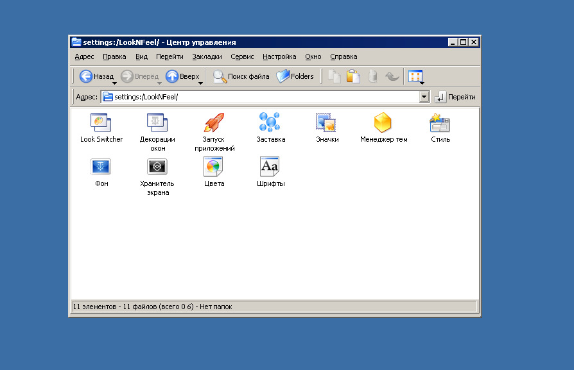
Task: Open the Настройка menu
Action: 279,57
